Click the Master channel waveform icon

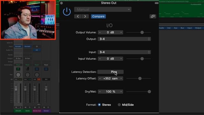pyautogui.click(x=46, y=69)
